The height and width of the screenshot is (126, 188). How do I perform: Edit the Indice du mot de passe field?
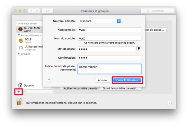110,69
